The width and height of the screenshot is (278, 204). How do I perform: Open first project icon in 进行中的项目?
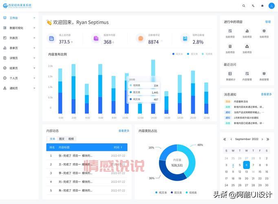[x=230, y=31]
